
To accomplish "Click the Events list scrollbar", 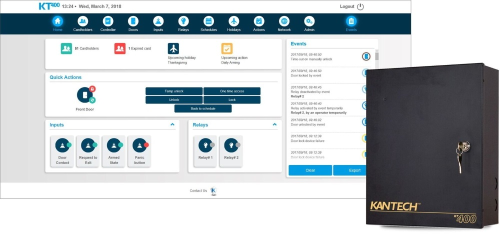I will click(x=377, y=56).
